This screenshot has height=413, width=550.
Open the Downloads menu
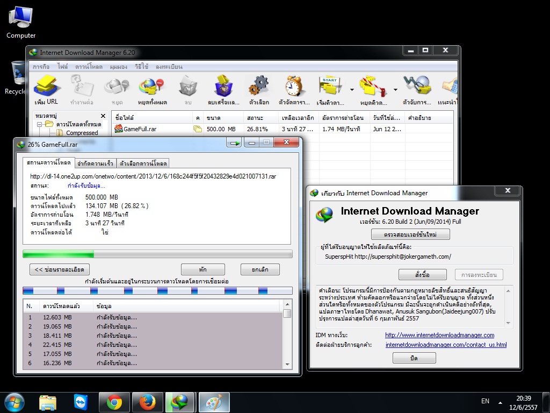[89, 67]
